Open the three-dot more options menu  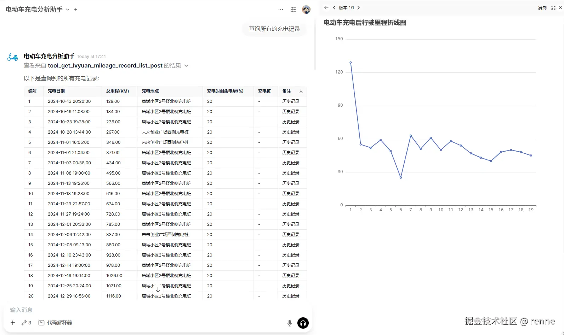[x=281, y=10]
